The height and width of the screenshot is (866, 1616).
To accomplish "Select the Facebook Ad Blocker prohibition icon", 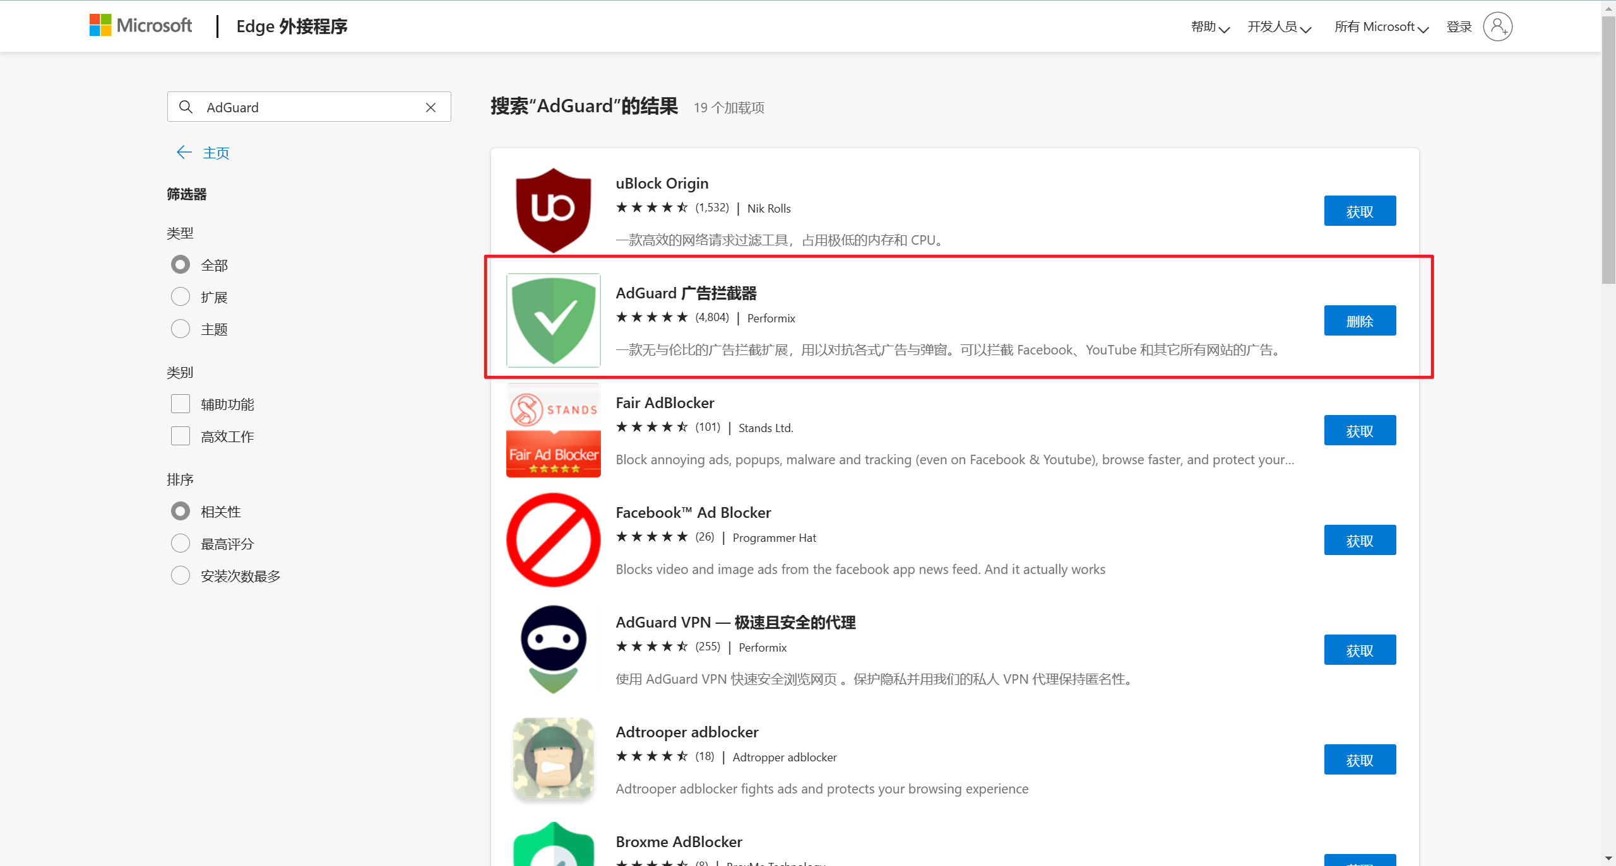I will coord(553,539).
